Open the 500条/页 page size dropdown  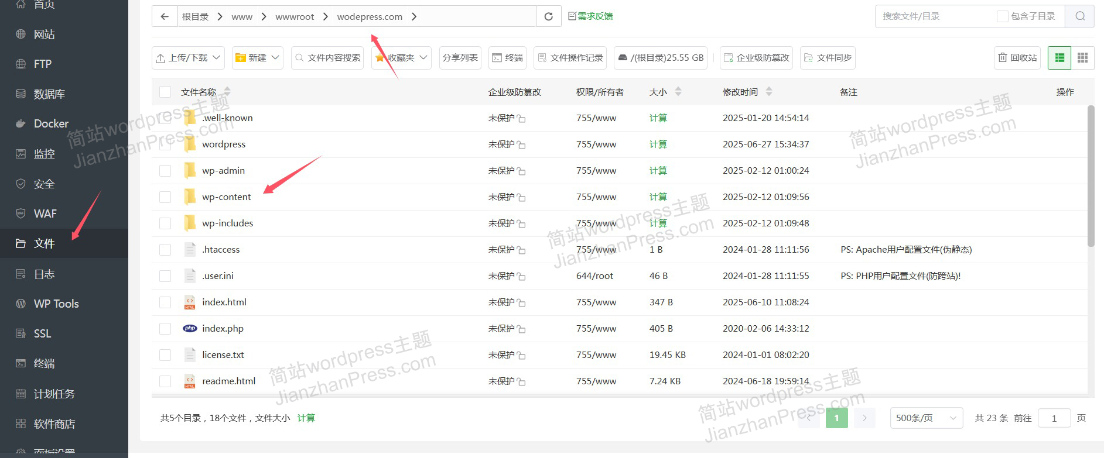pyautogui.click(x=926, y=418)
